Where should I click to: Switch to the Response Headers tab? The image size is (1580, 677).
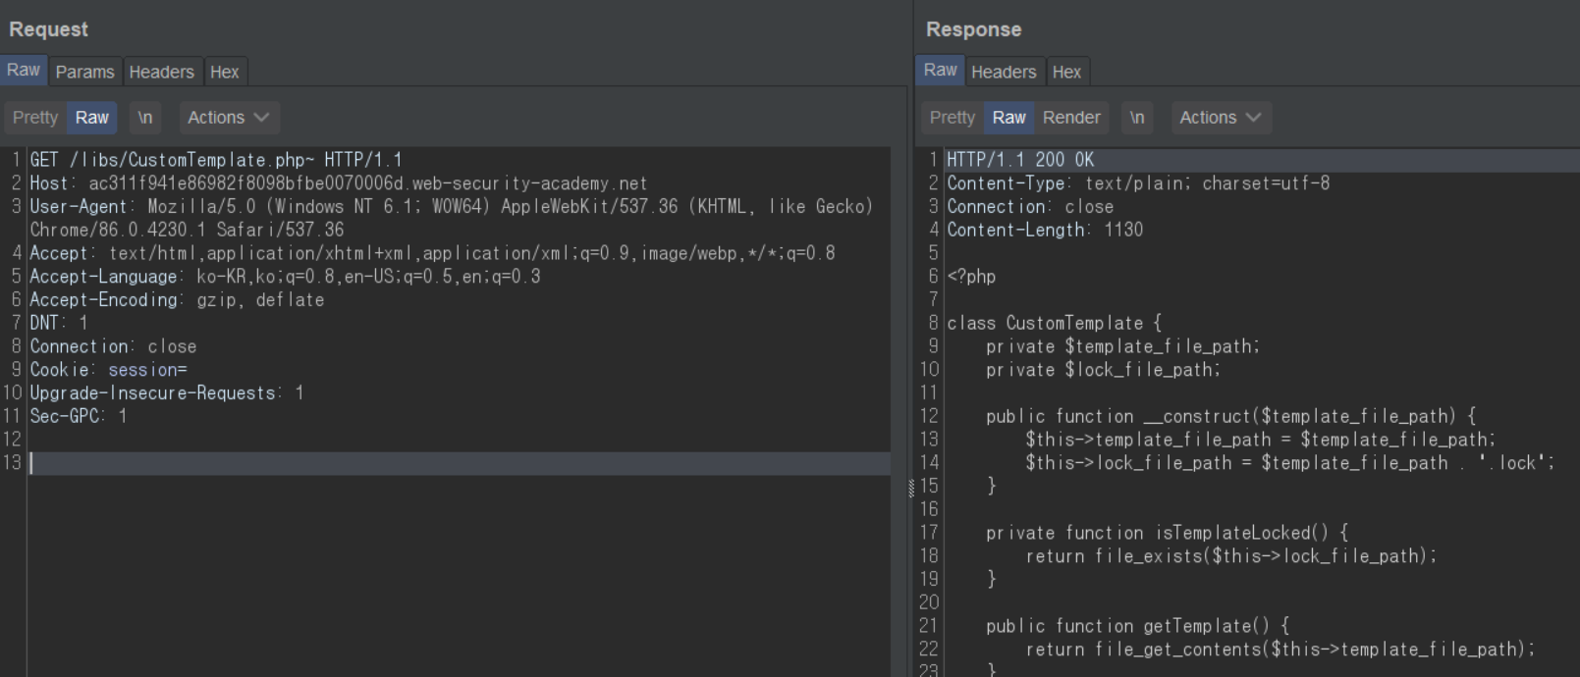1003,72
